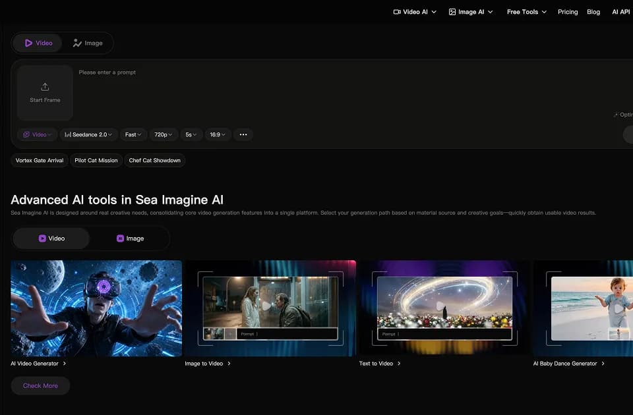This screenshot has height=415, width=633.
Task: Click the picture icon beside Image AI
Action: click(x=452, y=12)
